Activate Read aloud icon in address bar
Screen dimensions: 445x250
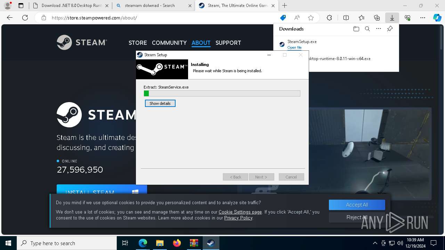click(x=297, y=18)
